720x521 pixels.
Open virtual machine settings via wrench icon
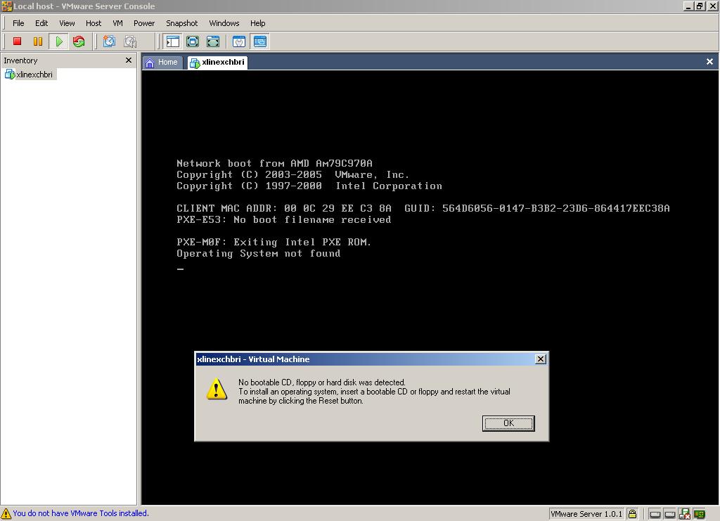click(239, 41)
